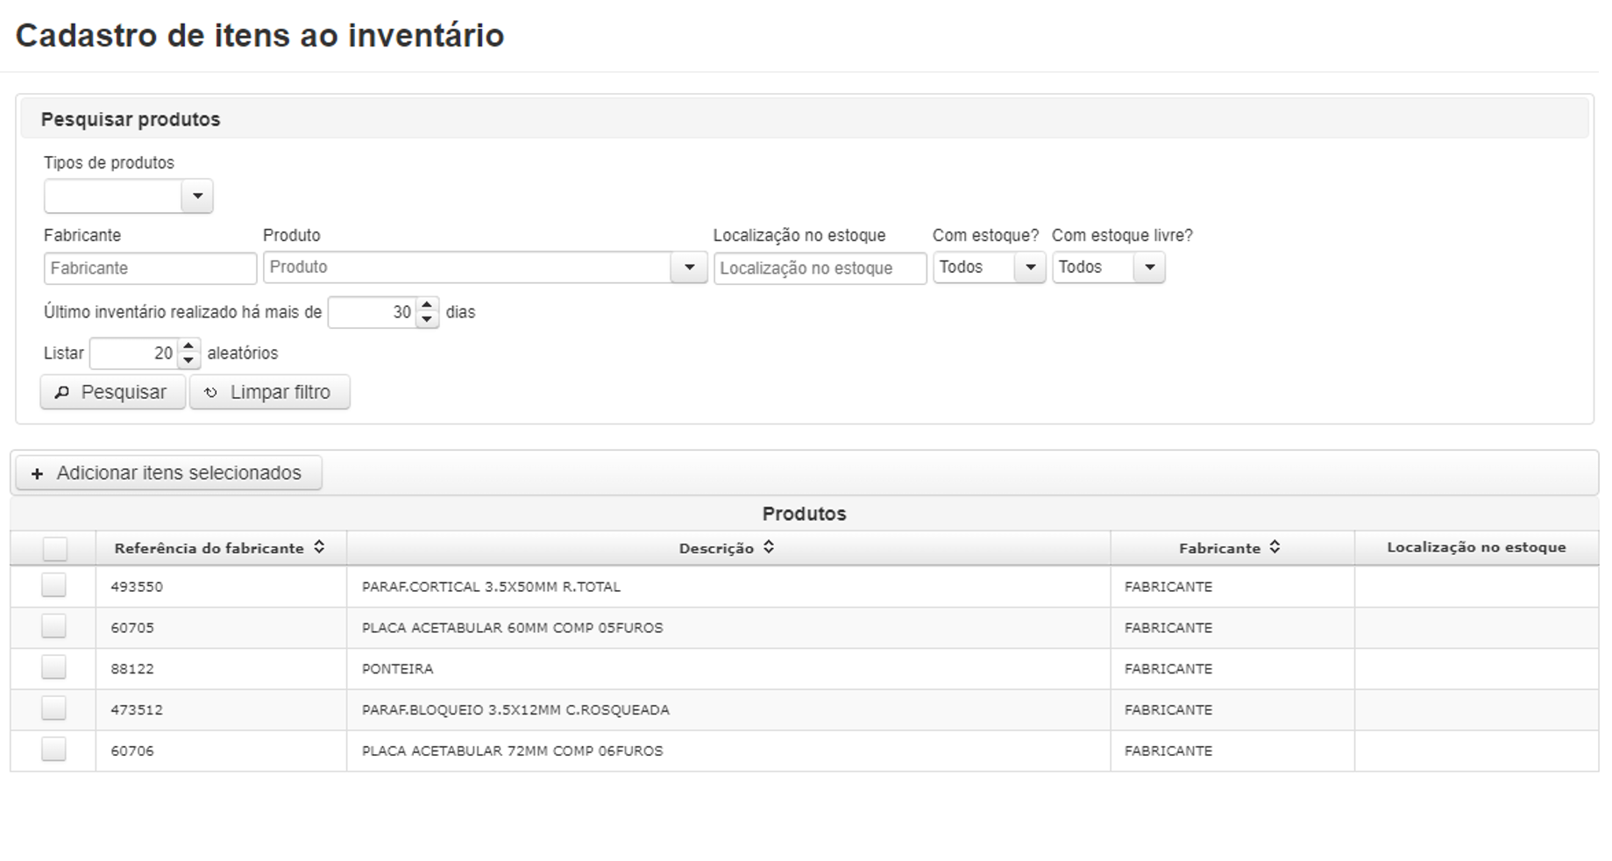
Task: Sort by the Fabricante column icon
Action: pos(1275,547)
